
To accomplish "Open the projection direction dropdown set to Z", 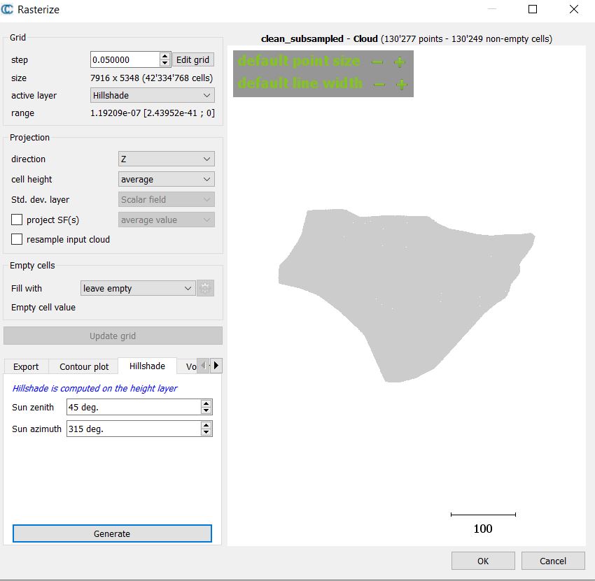I will point(166,159).
